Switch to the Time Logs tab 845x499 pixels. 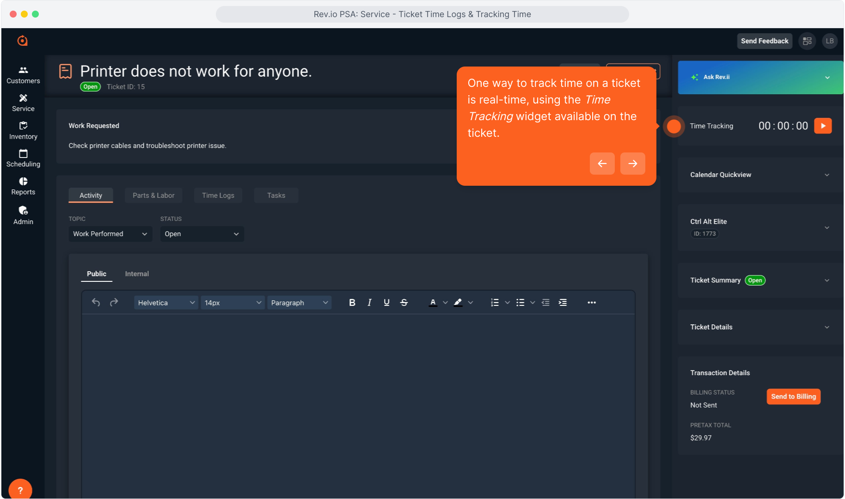(218, 195)
